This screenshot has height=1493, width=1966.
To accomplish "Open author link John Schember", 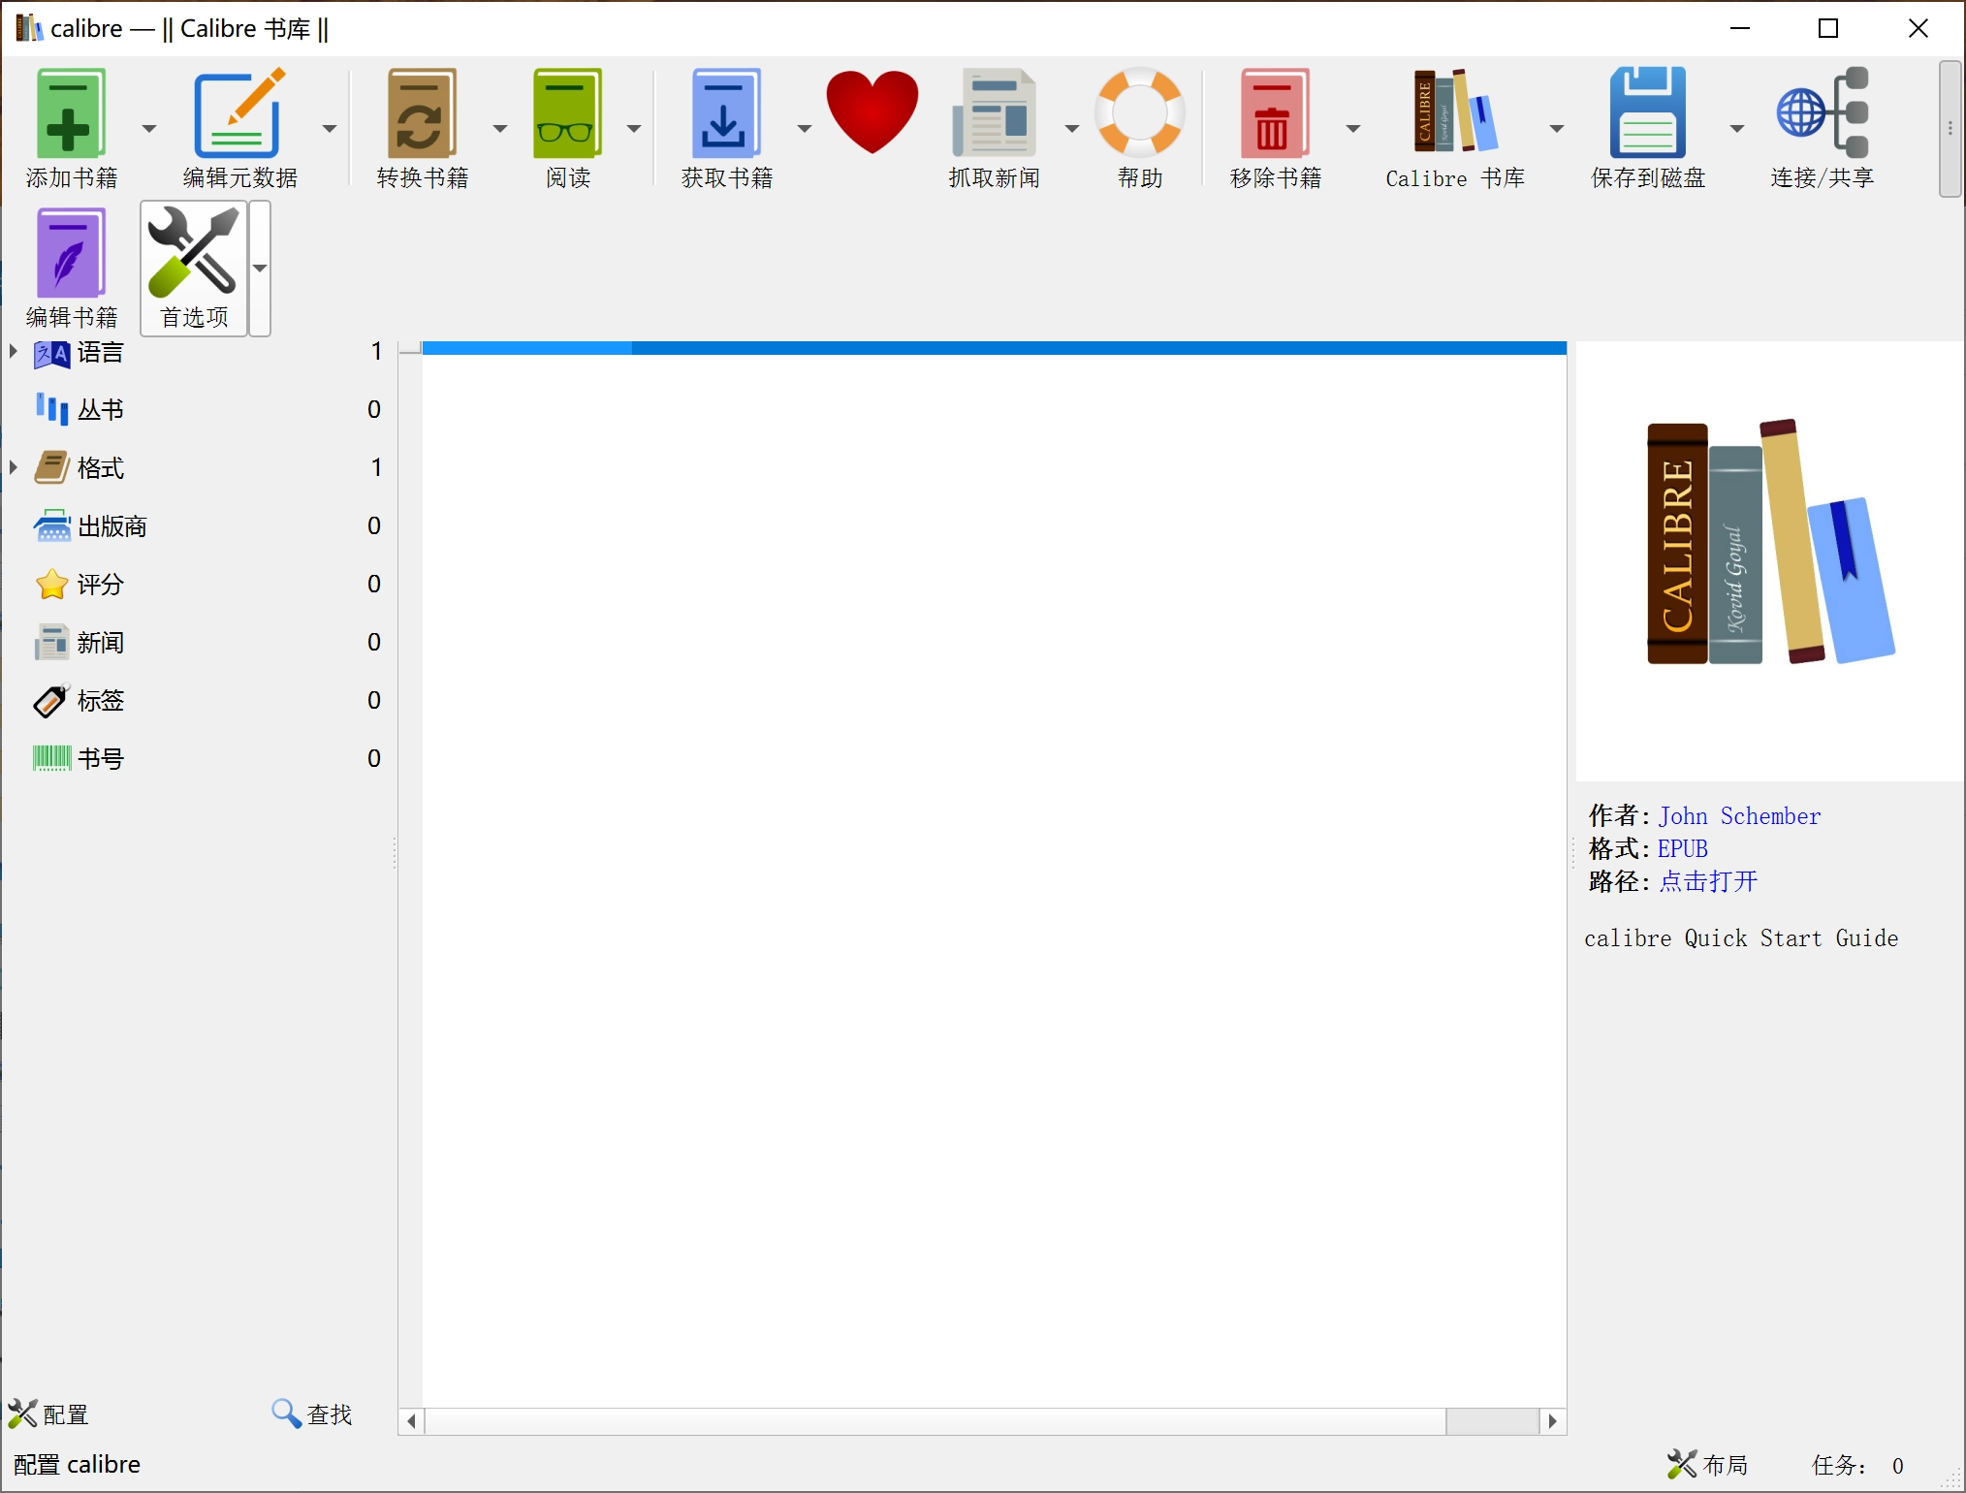I will (1739, 816).
